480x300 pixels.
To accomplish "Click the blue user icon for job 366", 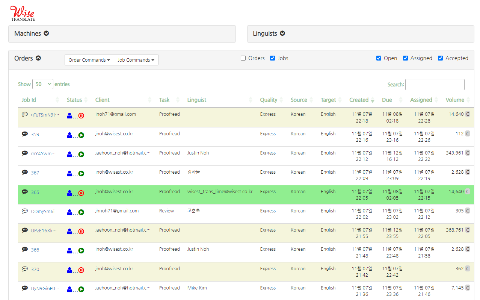I will click(69, 250).
